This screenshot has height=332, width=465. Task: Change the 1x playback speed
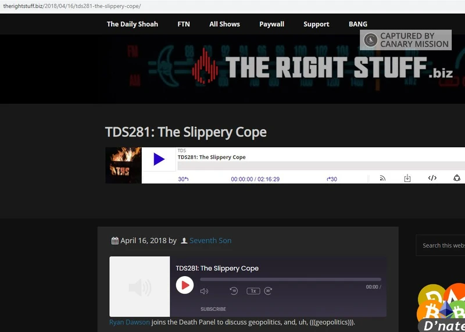pos(253,291)
